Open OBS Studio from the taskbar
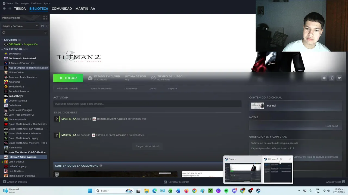The image size is (348, 195). click(250, 191)
